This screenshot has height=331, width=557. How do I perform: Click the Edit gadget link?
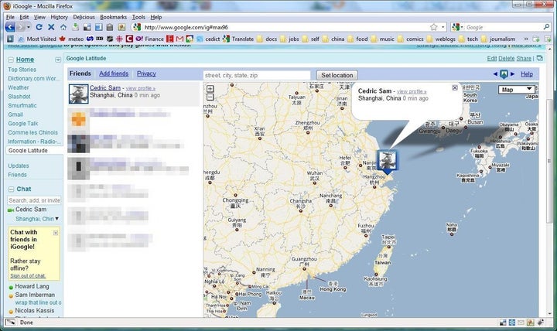click(492, 58)
